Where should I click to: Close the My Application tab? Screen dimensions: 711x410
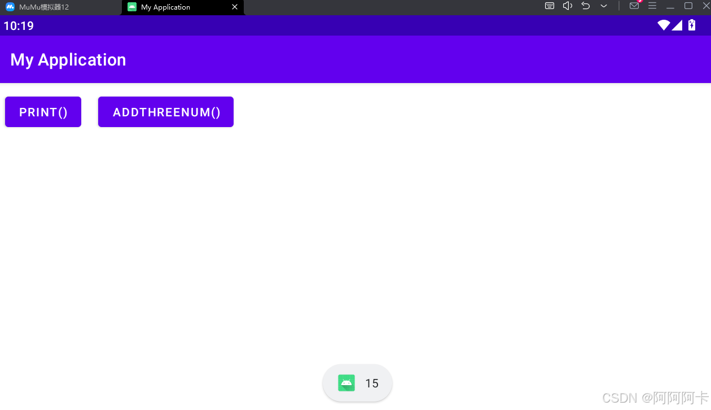[235, 7]
